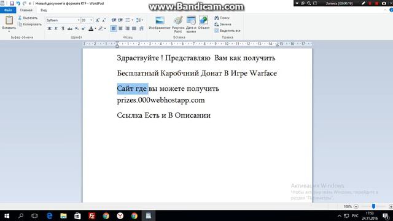393x221 pixels.
Task: Click the Save icon in quick access toolbar
Action: pos(12,4)
